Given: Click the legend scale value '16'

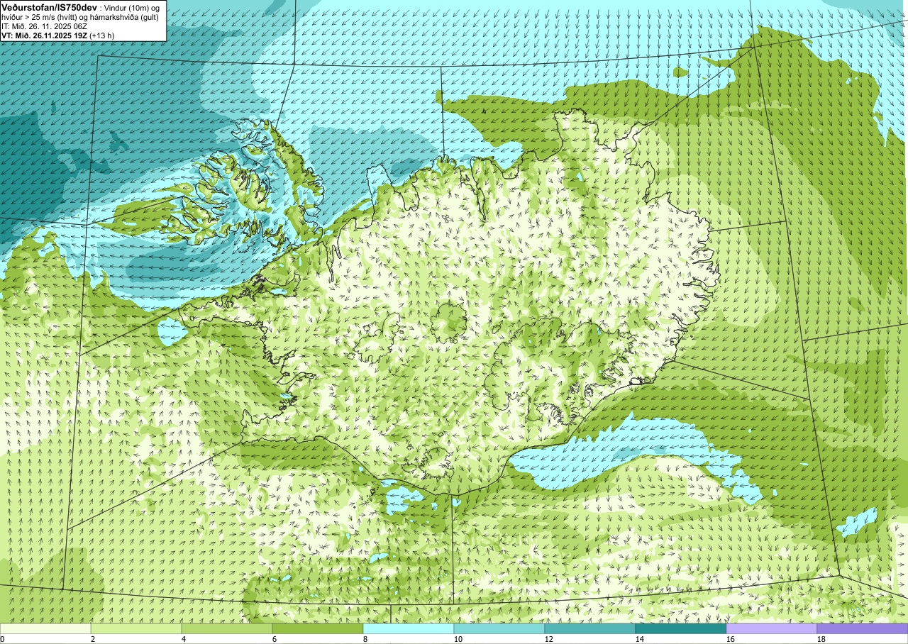Looking at the screenshot, I should pos(731,639).
